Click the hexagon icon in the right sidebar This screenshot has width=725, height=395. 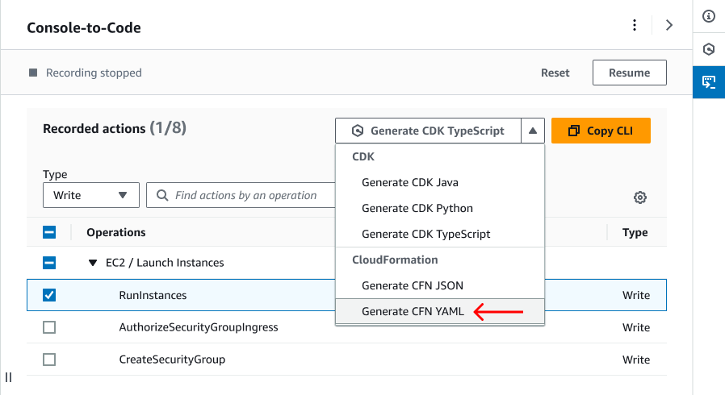click(x=709, y=49)
